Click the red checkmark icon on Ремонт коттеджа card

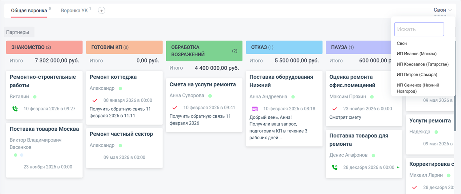95,100
